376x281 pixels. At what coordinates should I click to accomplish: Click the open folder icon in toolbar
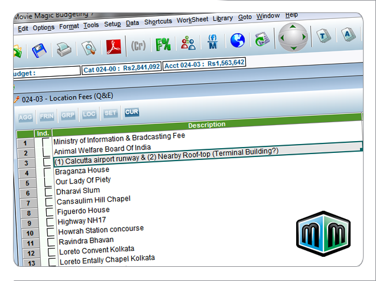click(x=18, y=51)
